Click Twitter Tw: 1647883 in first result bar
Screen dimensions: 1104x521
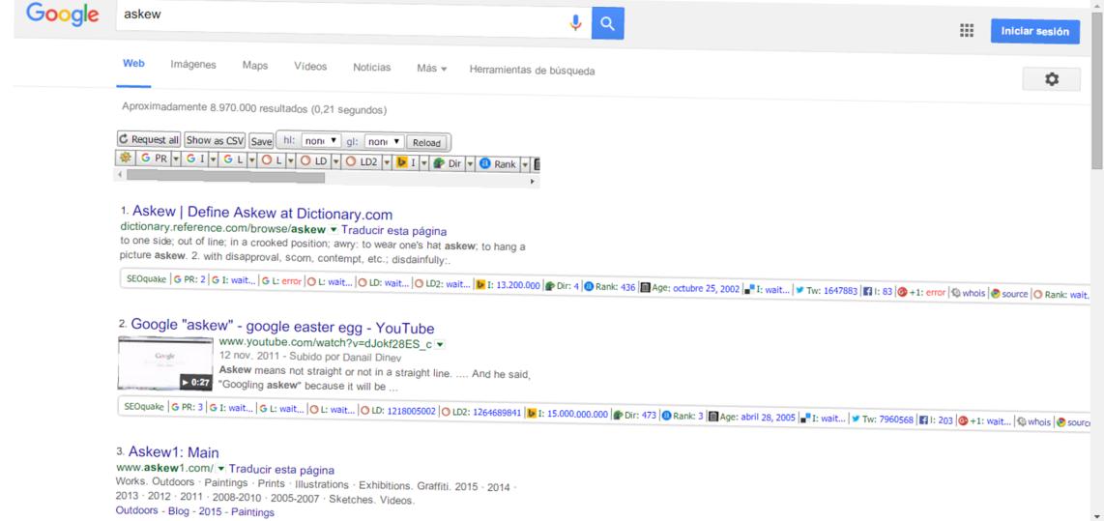[x=827, y=290]
